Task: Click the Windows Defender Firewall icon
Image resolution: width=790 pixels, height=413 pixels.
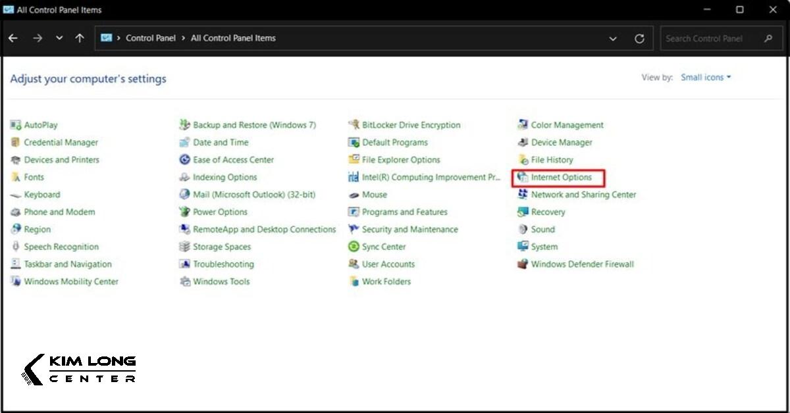Action: [x=523, y=264]
